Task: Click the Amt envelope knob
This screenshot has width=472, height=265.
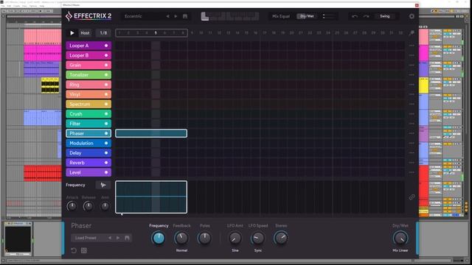Action: point(105,206)
